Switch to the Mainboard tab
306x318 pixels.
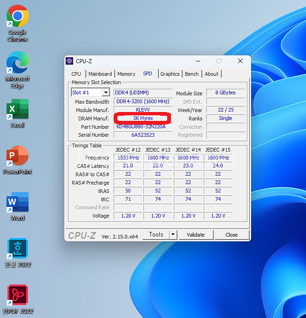click(x=100, y=74)
